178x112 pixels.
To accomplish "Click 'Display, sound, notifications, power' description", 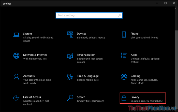I will point(38,39).
